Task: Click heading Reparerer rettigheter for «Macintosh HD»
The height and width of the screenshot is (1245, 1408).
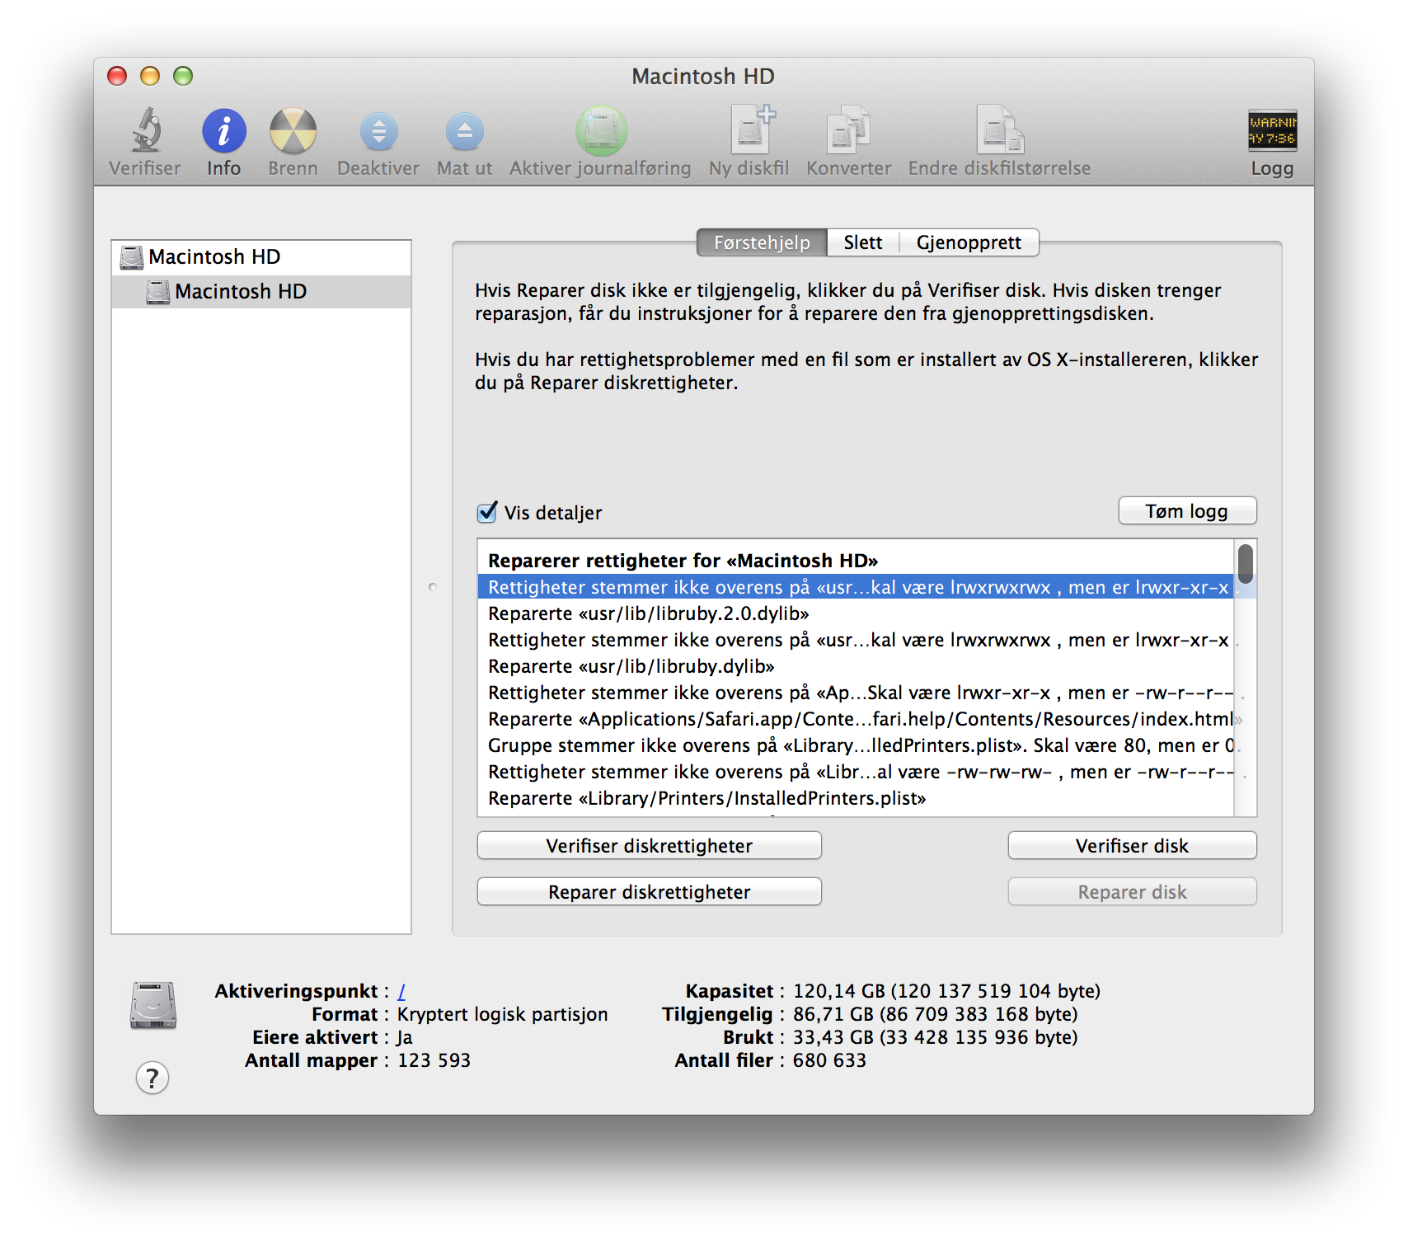Action: pyautogui.click(x=683, y=561)
